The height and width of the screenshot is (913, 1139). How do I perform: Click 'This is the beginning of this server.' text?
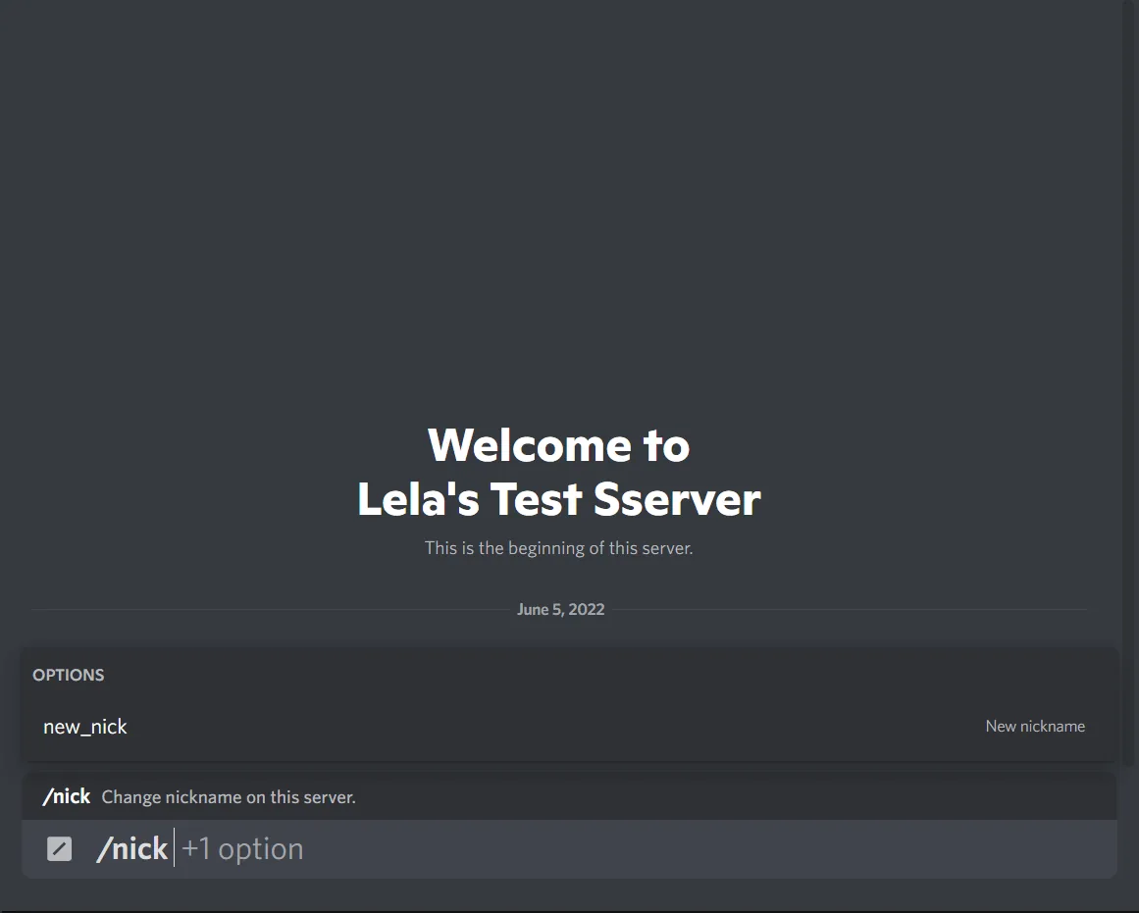[558, 547]
